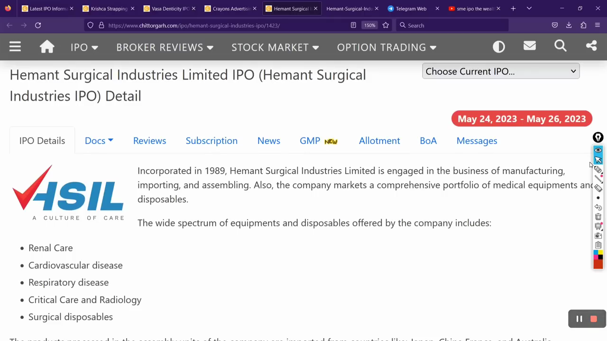Click the May 24 - May 26 date badge
Screen dimensions: 607x341
pyautogui.click(x=522, y=119)
